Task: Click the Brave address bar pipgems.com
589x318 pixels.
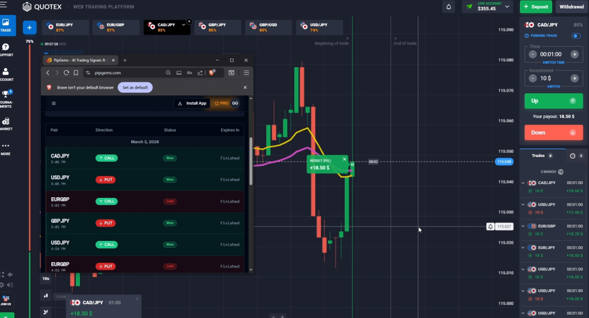Action: click(108, 73)
